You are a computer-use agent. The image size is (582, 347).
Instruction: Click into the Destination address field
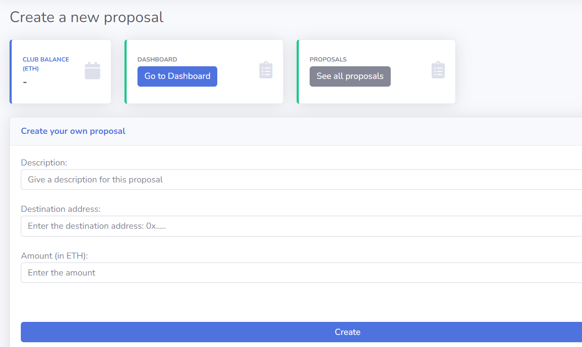(301, 226)
